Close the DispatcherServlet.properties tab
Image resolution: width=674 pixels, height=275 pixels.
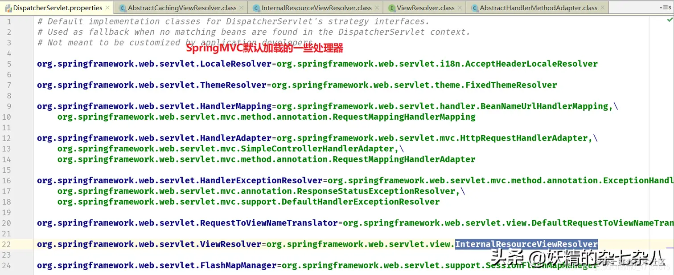[108, 8]
